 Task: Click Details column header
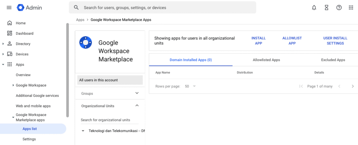319,72
